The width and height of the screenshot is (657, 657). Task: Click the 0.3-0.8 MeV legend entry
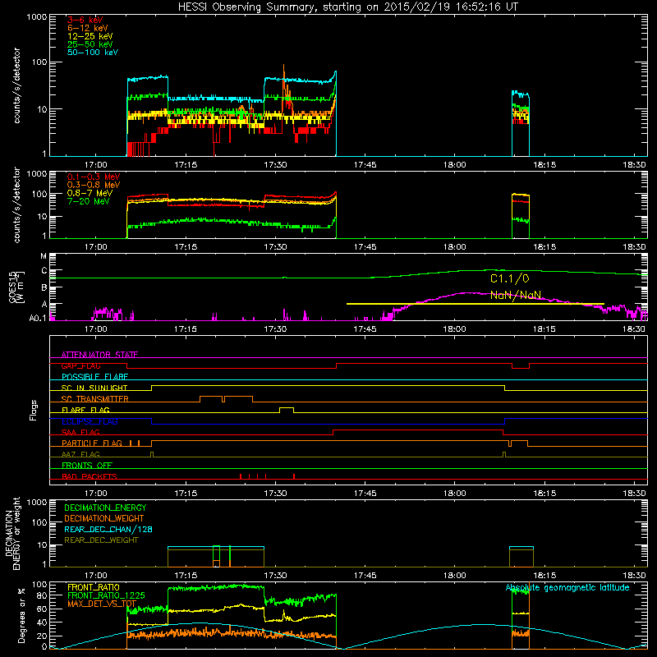(x=94, y=185)
